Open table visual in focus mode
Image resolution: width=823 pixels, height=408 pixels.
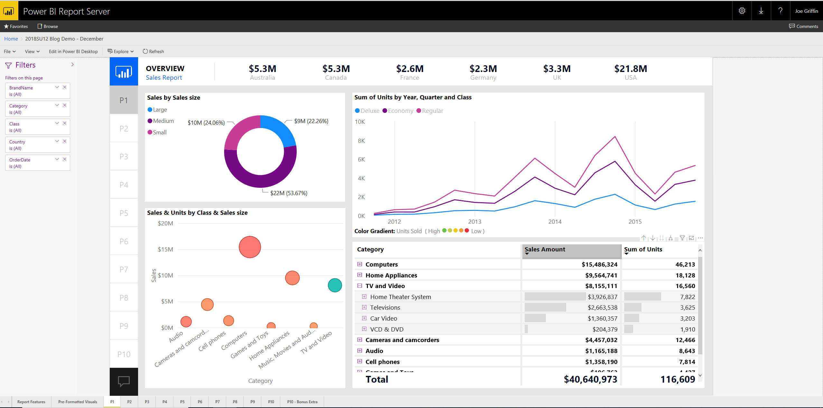[x=691, y=238]
